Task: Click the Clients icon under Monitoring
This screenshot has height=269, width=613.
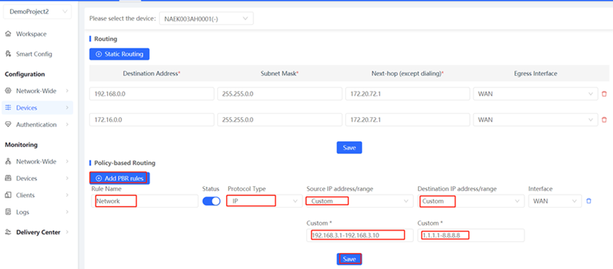Action: coord(8,195)
